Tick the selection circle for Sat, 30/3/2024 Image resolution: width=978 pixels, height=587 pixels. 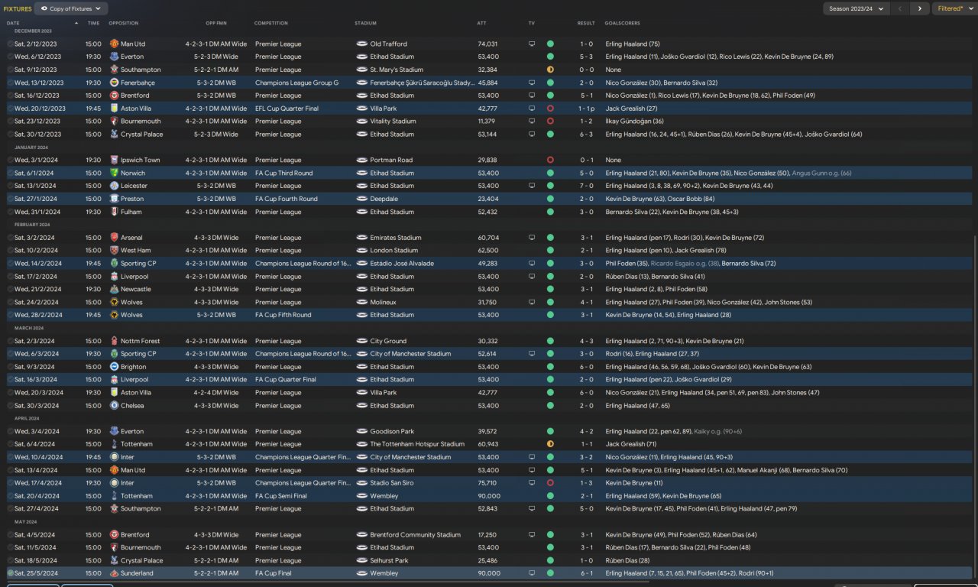[11, 405]
